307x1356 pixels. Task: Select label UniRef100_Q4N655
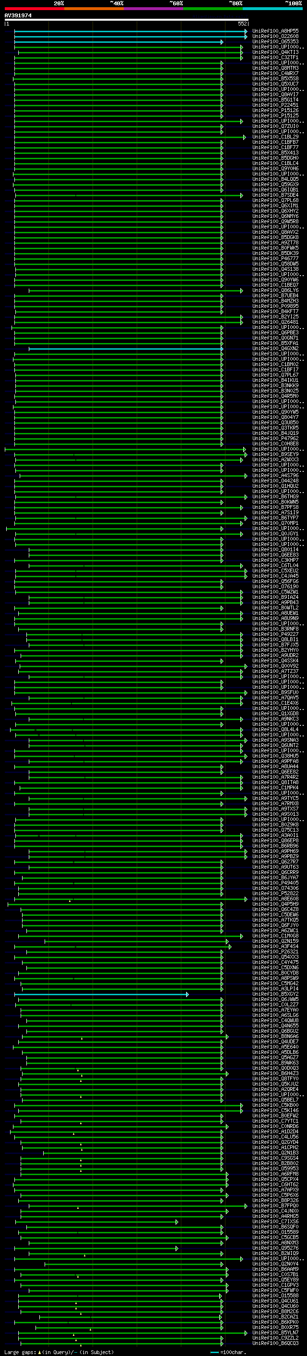pyautogui.click(x=275, y=1026)
